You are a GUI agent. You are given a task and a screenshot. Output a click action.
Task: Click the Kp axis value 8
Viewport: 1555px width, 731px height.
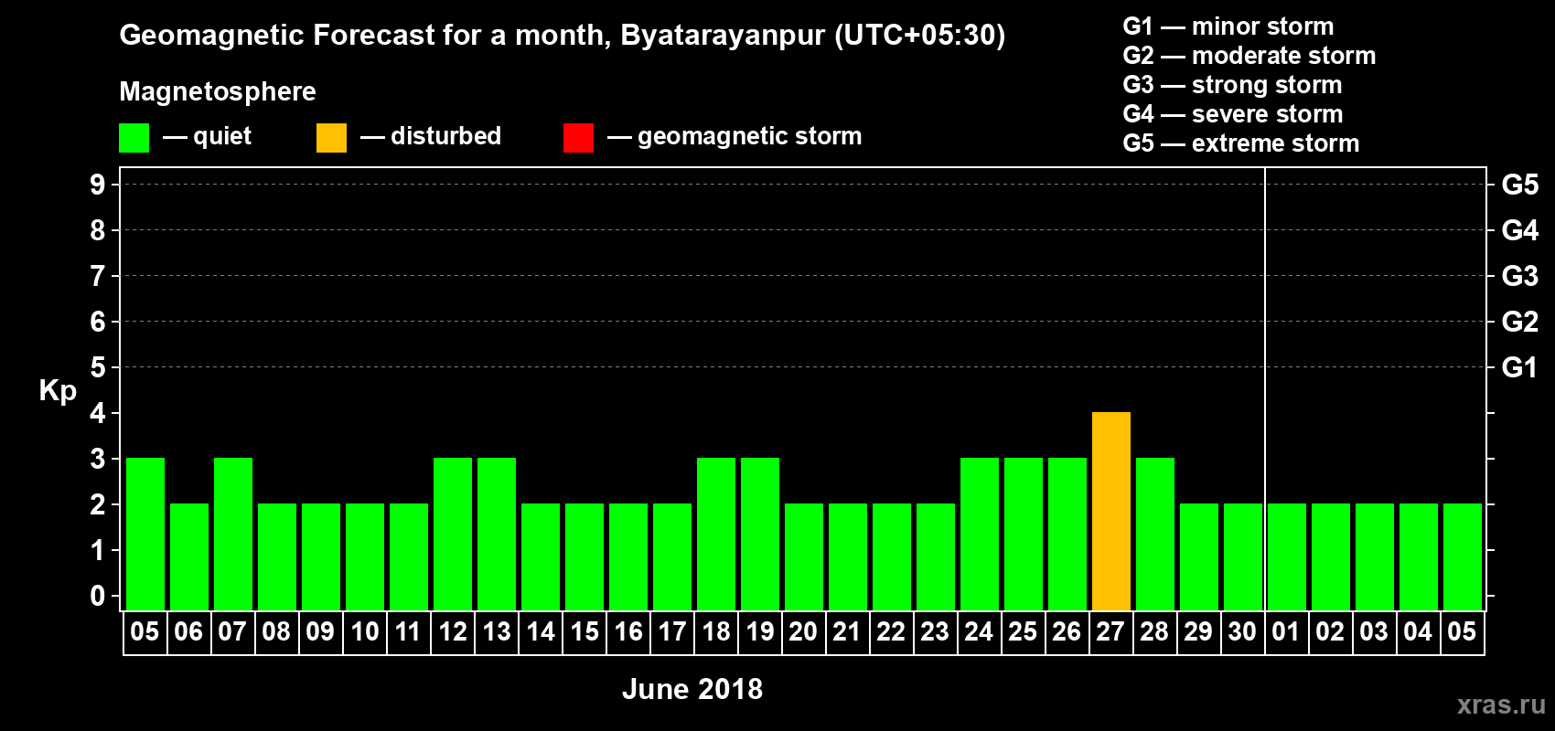pos(98,230)
